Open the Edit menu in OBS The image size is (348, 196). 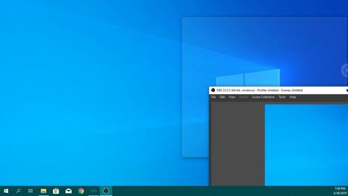pos(222,97)
